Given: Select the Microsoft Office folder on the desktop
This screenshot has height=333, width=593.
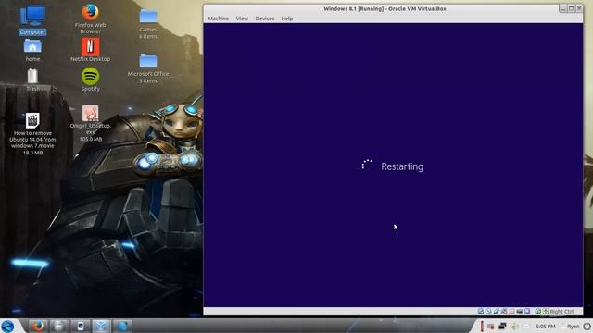Looking at the screenshot, I should [148, 68].
